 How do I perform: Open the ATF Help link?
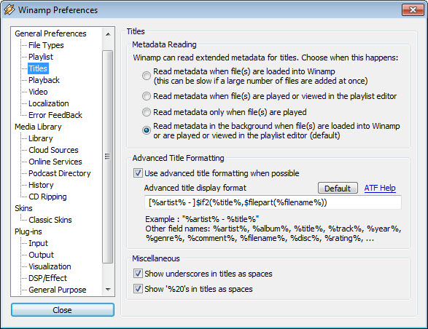[380, 188]
